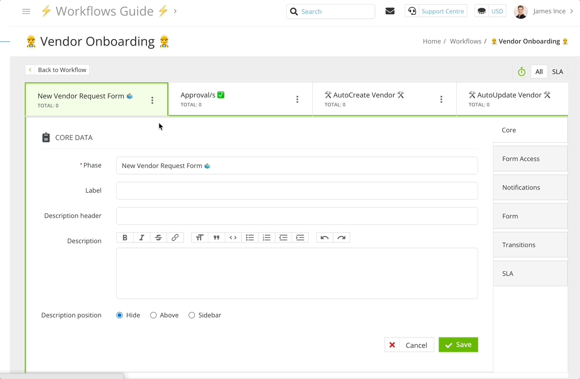Open options menu for New Vendor Request Form
This screenshot has width=580, height=379.
point(152,100)
